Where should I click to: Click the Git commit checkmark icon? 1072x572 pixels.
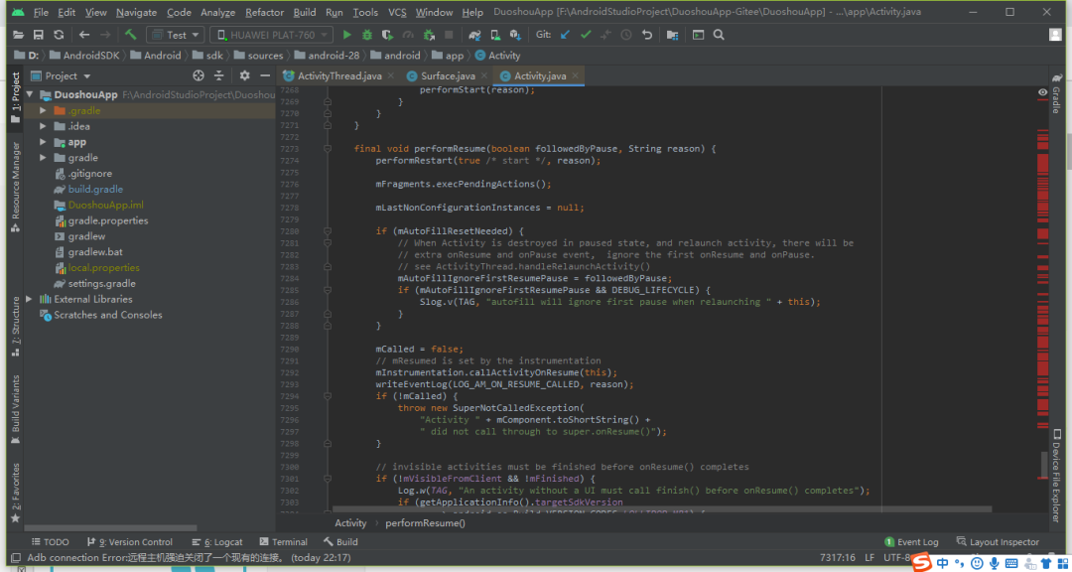pos(585,35)
